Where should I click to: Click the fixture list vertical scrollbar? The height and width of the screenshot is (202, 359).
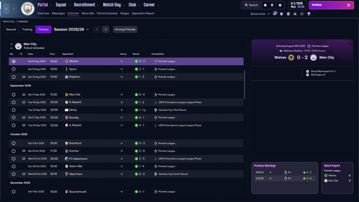coord(245,84)
